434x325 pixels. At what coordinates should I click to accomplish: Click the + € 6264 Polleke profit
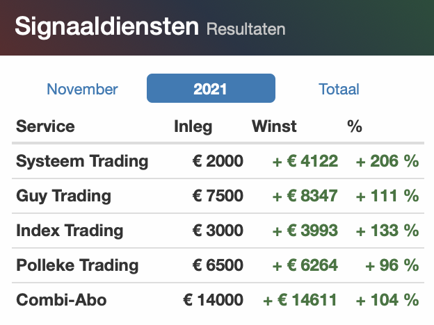[305, 265]
